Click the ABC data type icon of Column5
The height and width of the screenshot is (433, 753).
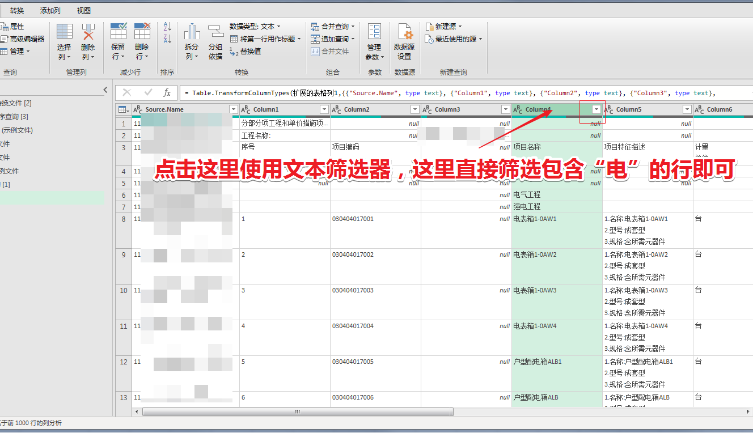point(609,109)
